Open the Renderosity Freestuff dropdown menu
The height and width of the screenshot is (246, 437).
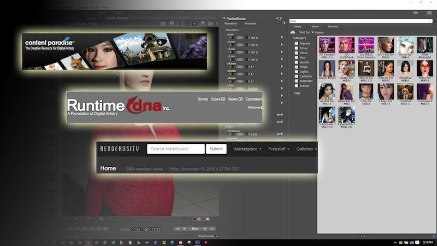[279, 149]
